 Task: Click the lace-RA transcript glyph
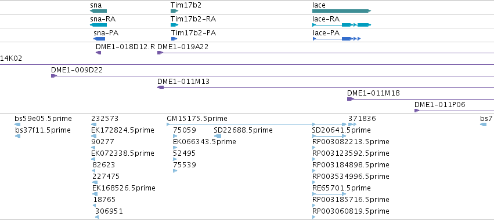tap(341, 25)
